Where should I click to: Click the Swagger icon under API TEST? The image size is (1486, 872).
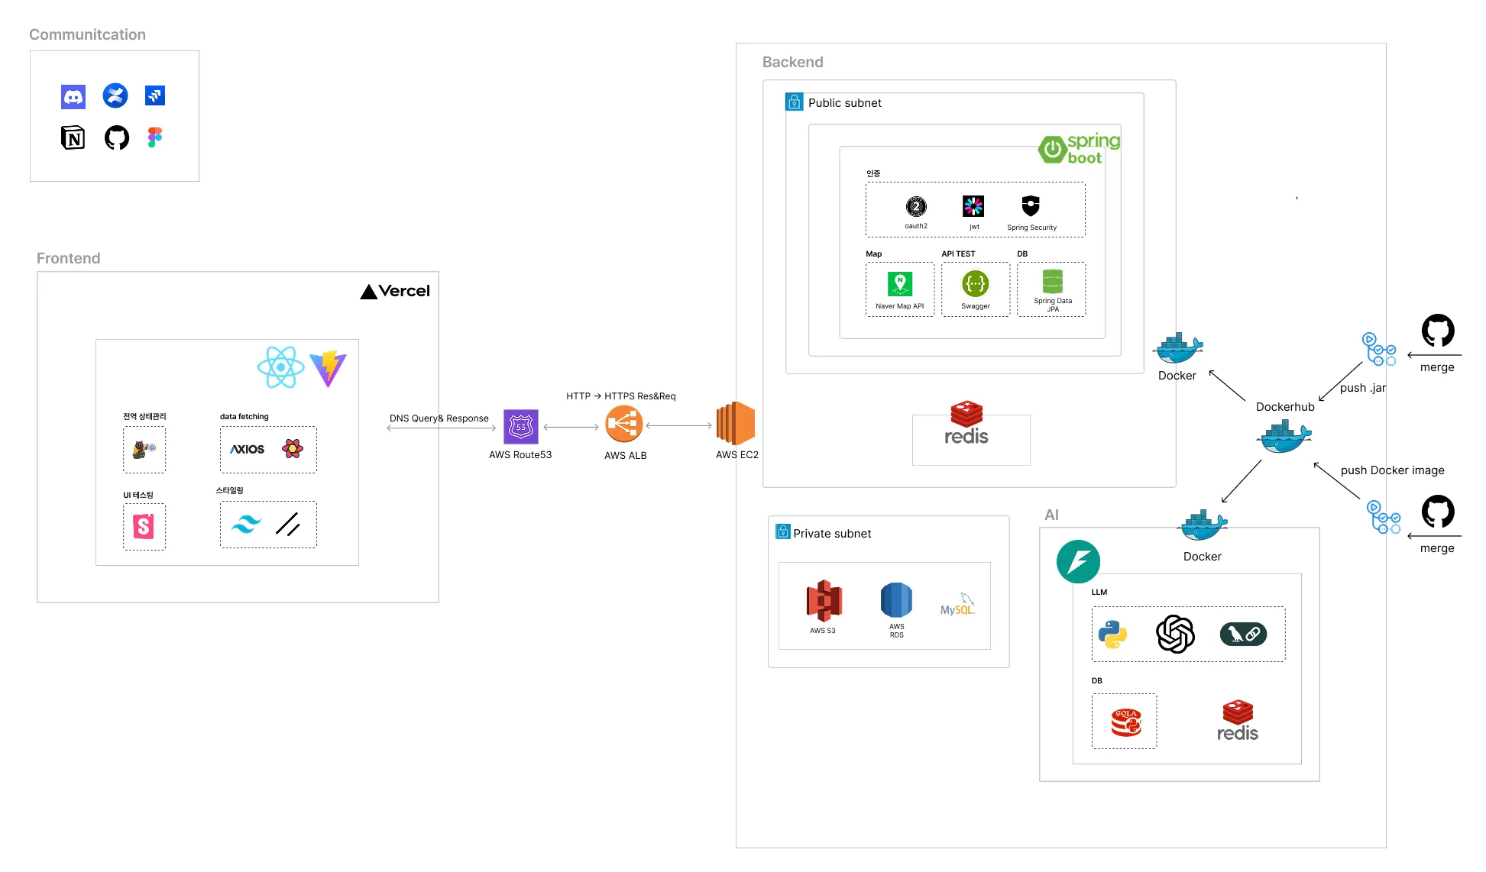coord(976,284)
